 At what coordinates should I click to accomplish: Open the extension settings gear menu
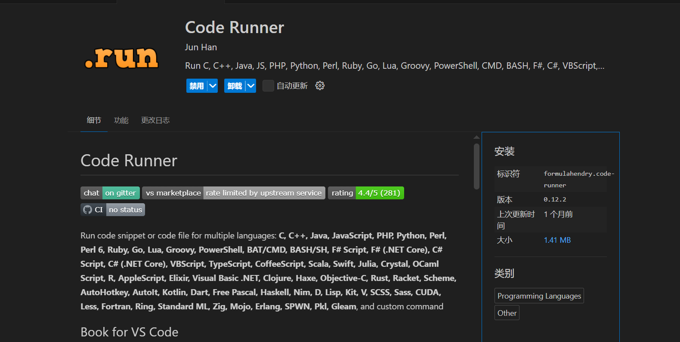pyautogui.click(x=320, y=85)
